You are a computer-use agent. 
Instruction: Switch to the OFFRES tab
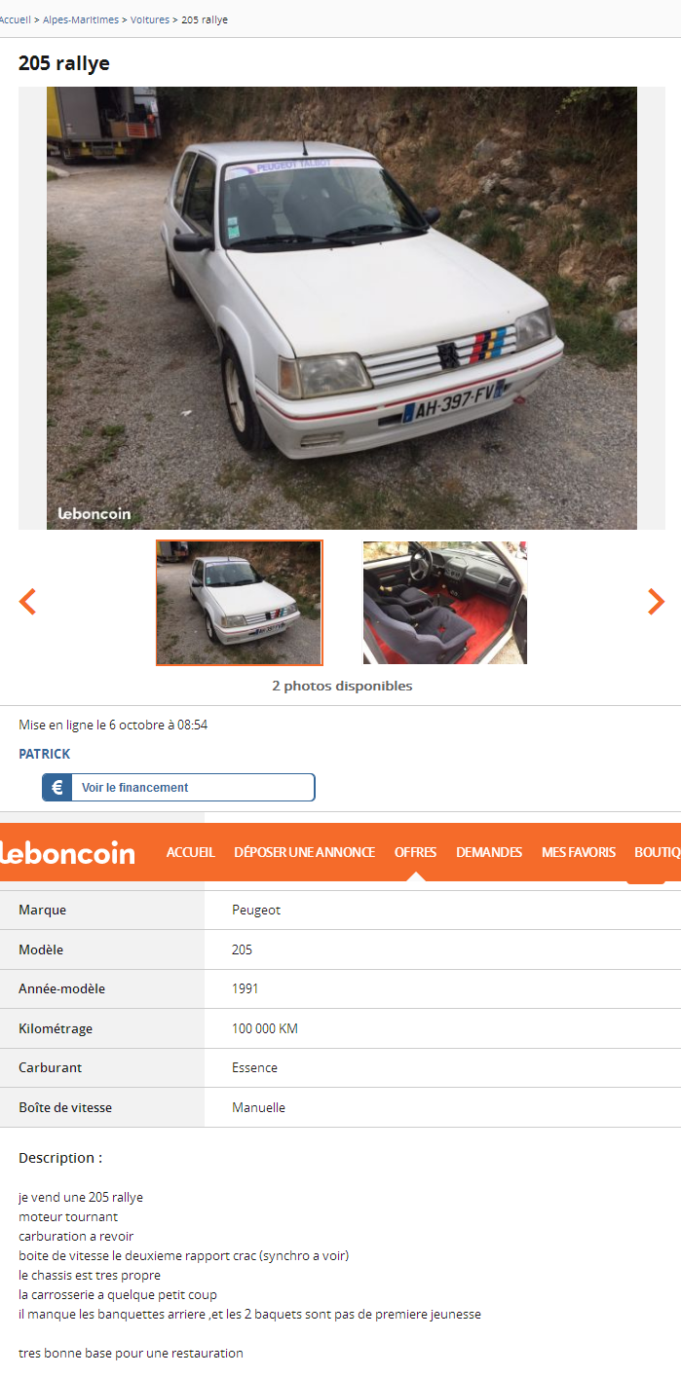point(415,852)
